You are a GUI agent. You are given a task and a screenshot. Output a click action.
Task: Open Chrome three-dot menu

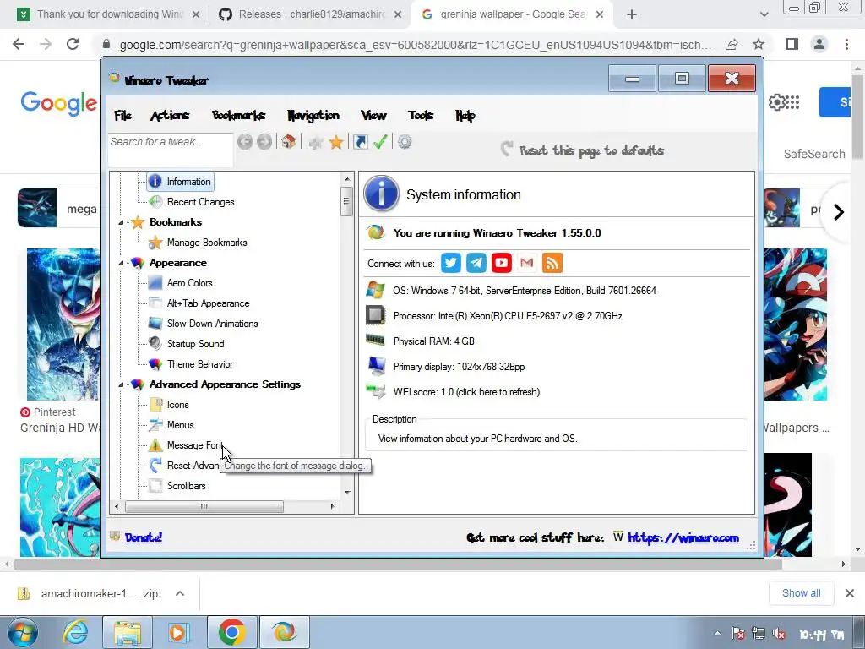click(x=846, y=44)
